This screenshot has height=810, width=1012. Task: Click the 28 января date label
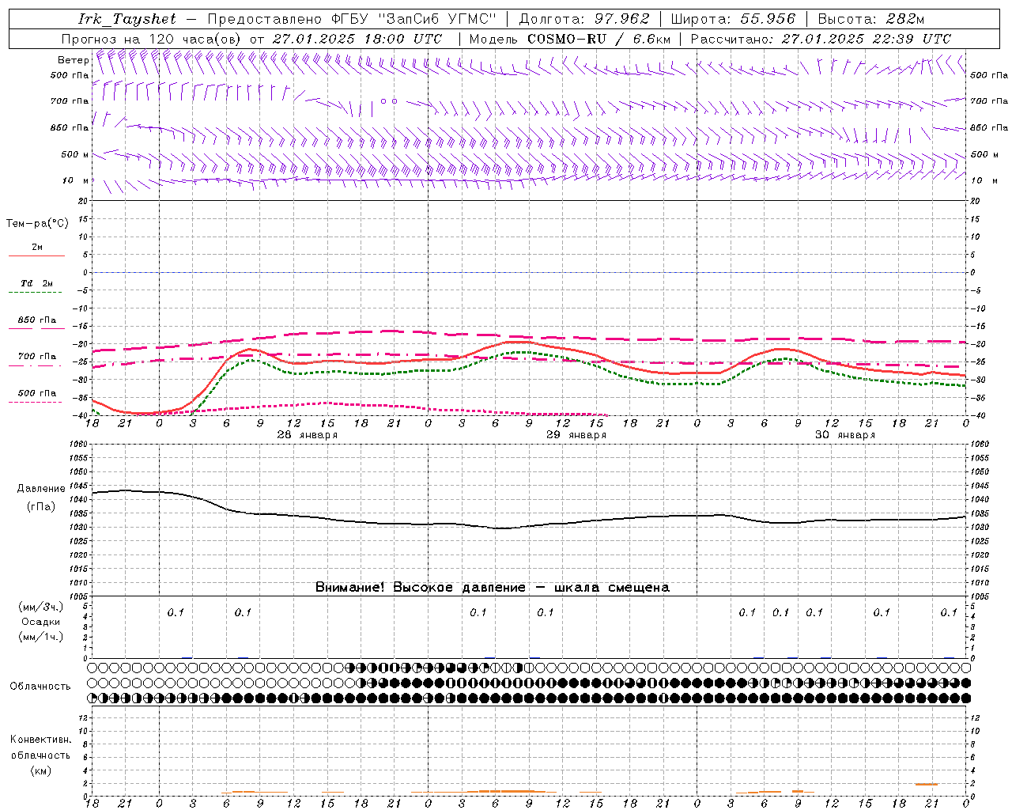pos(307,435)
